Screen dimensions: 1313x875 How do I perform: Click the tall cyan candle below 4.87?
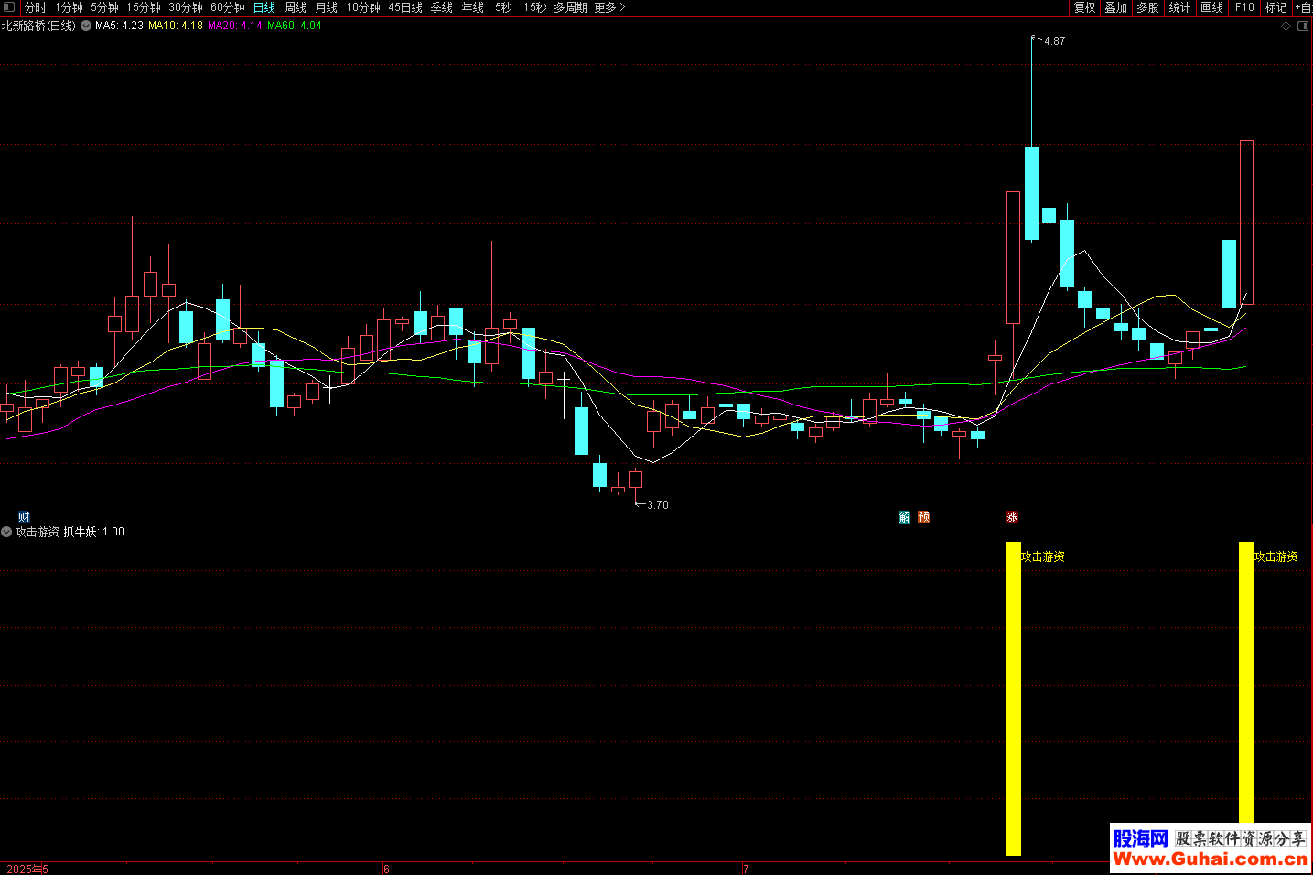[1031, 193]
